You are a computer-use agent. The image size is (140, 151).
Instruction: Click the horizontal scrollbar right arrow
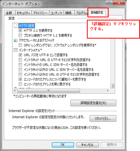pyautogui.click(x=108, y=91)
